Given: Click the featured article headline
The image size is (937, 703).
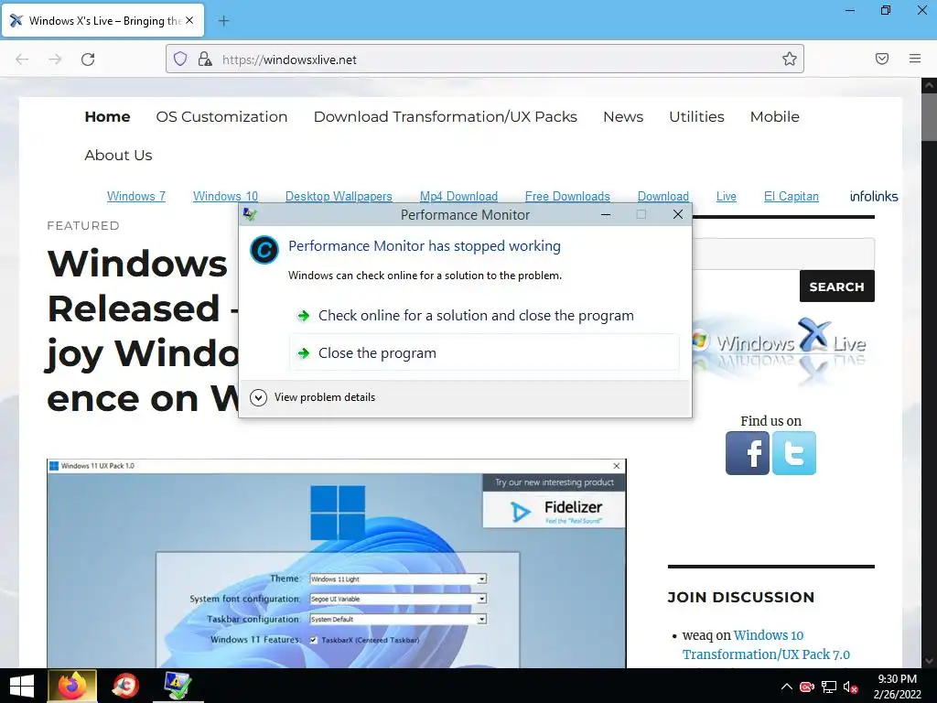Looking at the screenshot, I should point(144,330).
